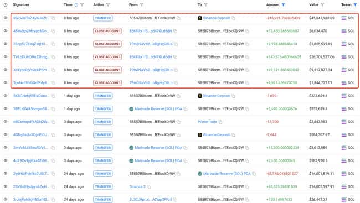
Task: Toggle eye icon on Wintermute transfer row
Action: click(6, 121)
